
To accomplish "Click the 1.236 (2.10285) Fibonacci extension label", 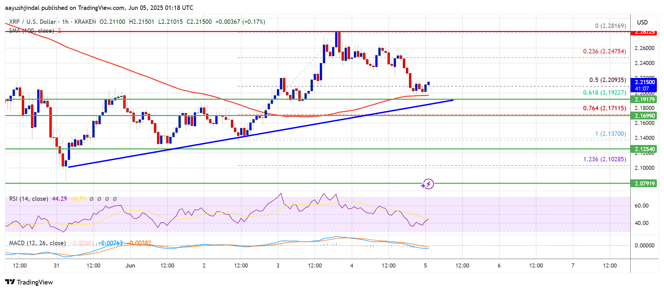I will (604, 159).
